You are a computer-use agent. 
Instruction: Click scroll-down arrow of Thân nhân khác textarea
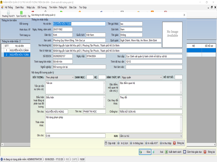(181, 131)
